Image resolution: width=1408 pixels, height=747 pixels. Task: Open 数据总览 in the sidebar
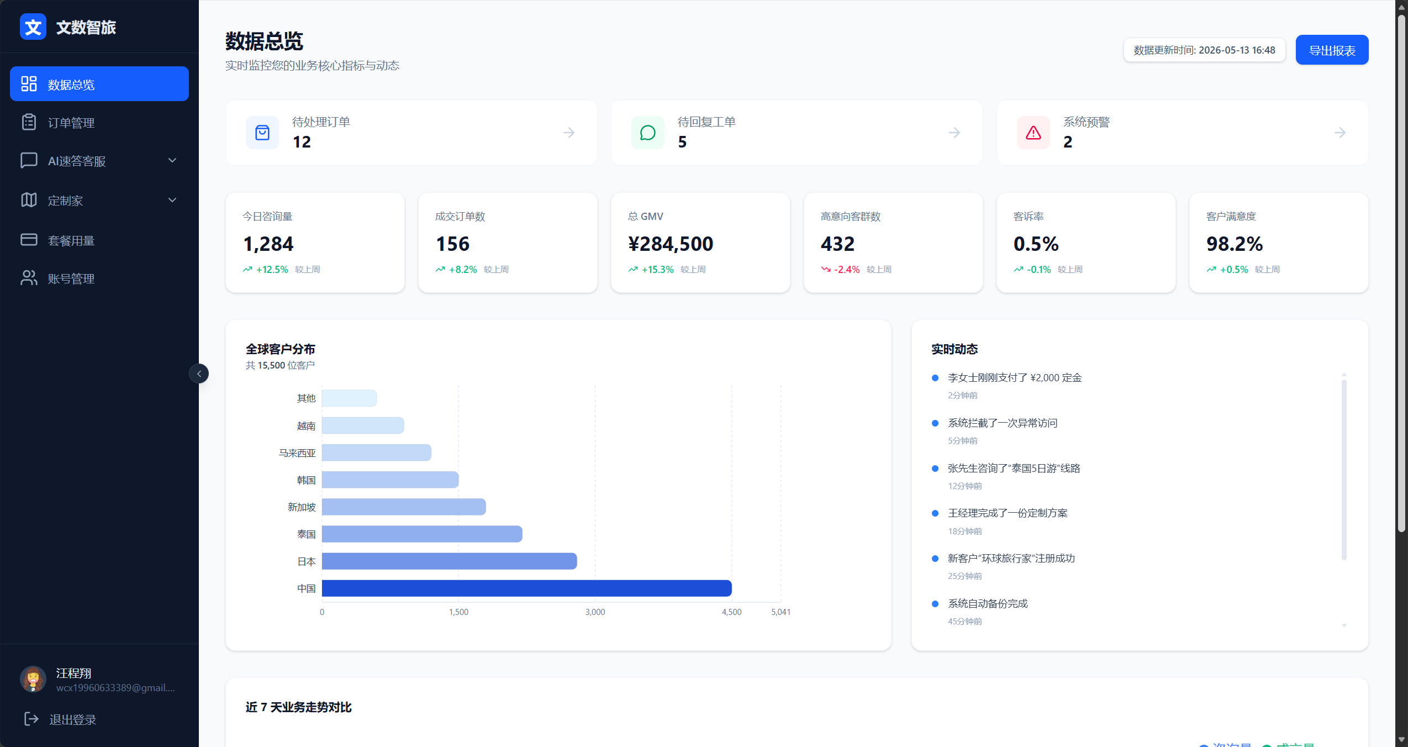(99, 84)
